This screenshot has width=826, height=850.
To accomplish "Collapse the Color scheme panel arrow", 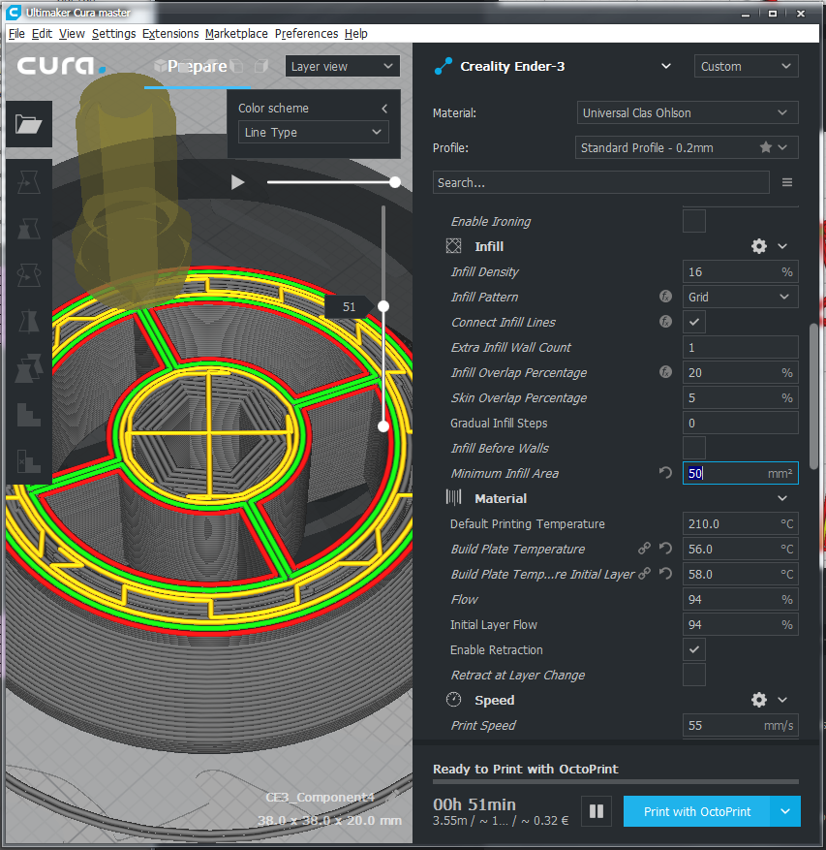I will point(384,109).
